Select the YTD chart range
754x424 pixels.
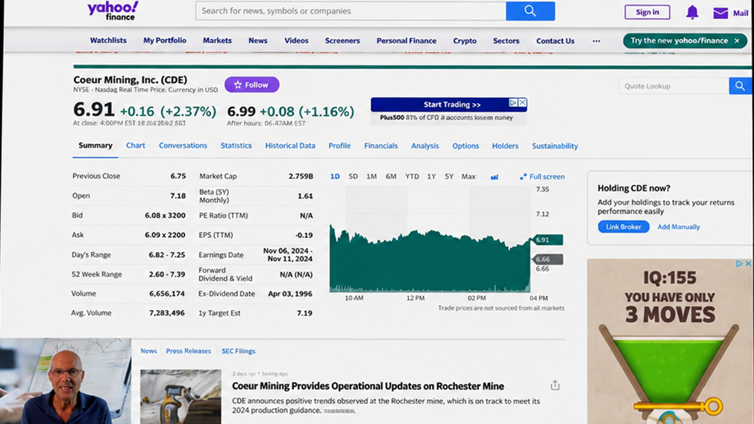[x=412, y=177]
